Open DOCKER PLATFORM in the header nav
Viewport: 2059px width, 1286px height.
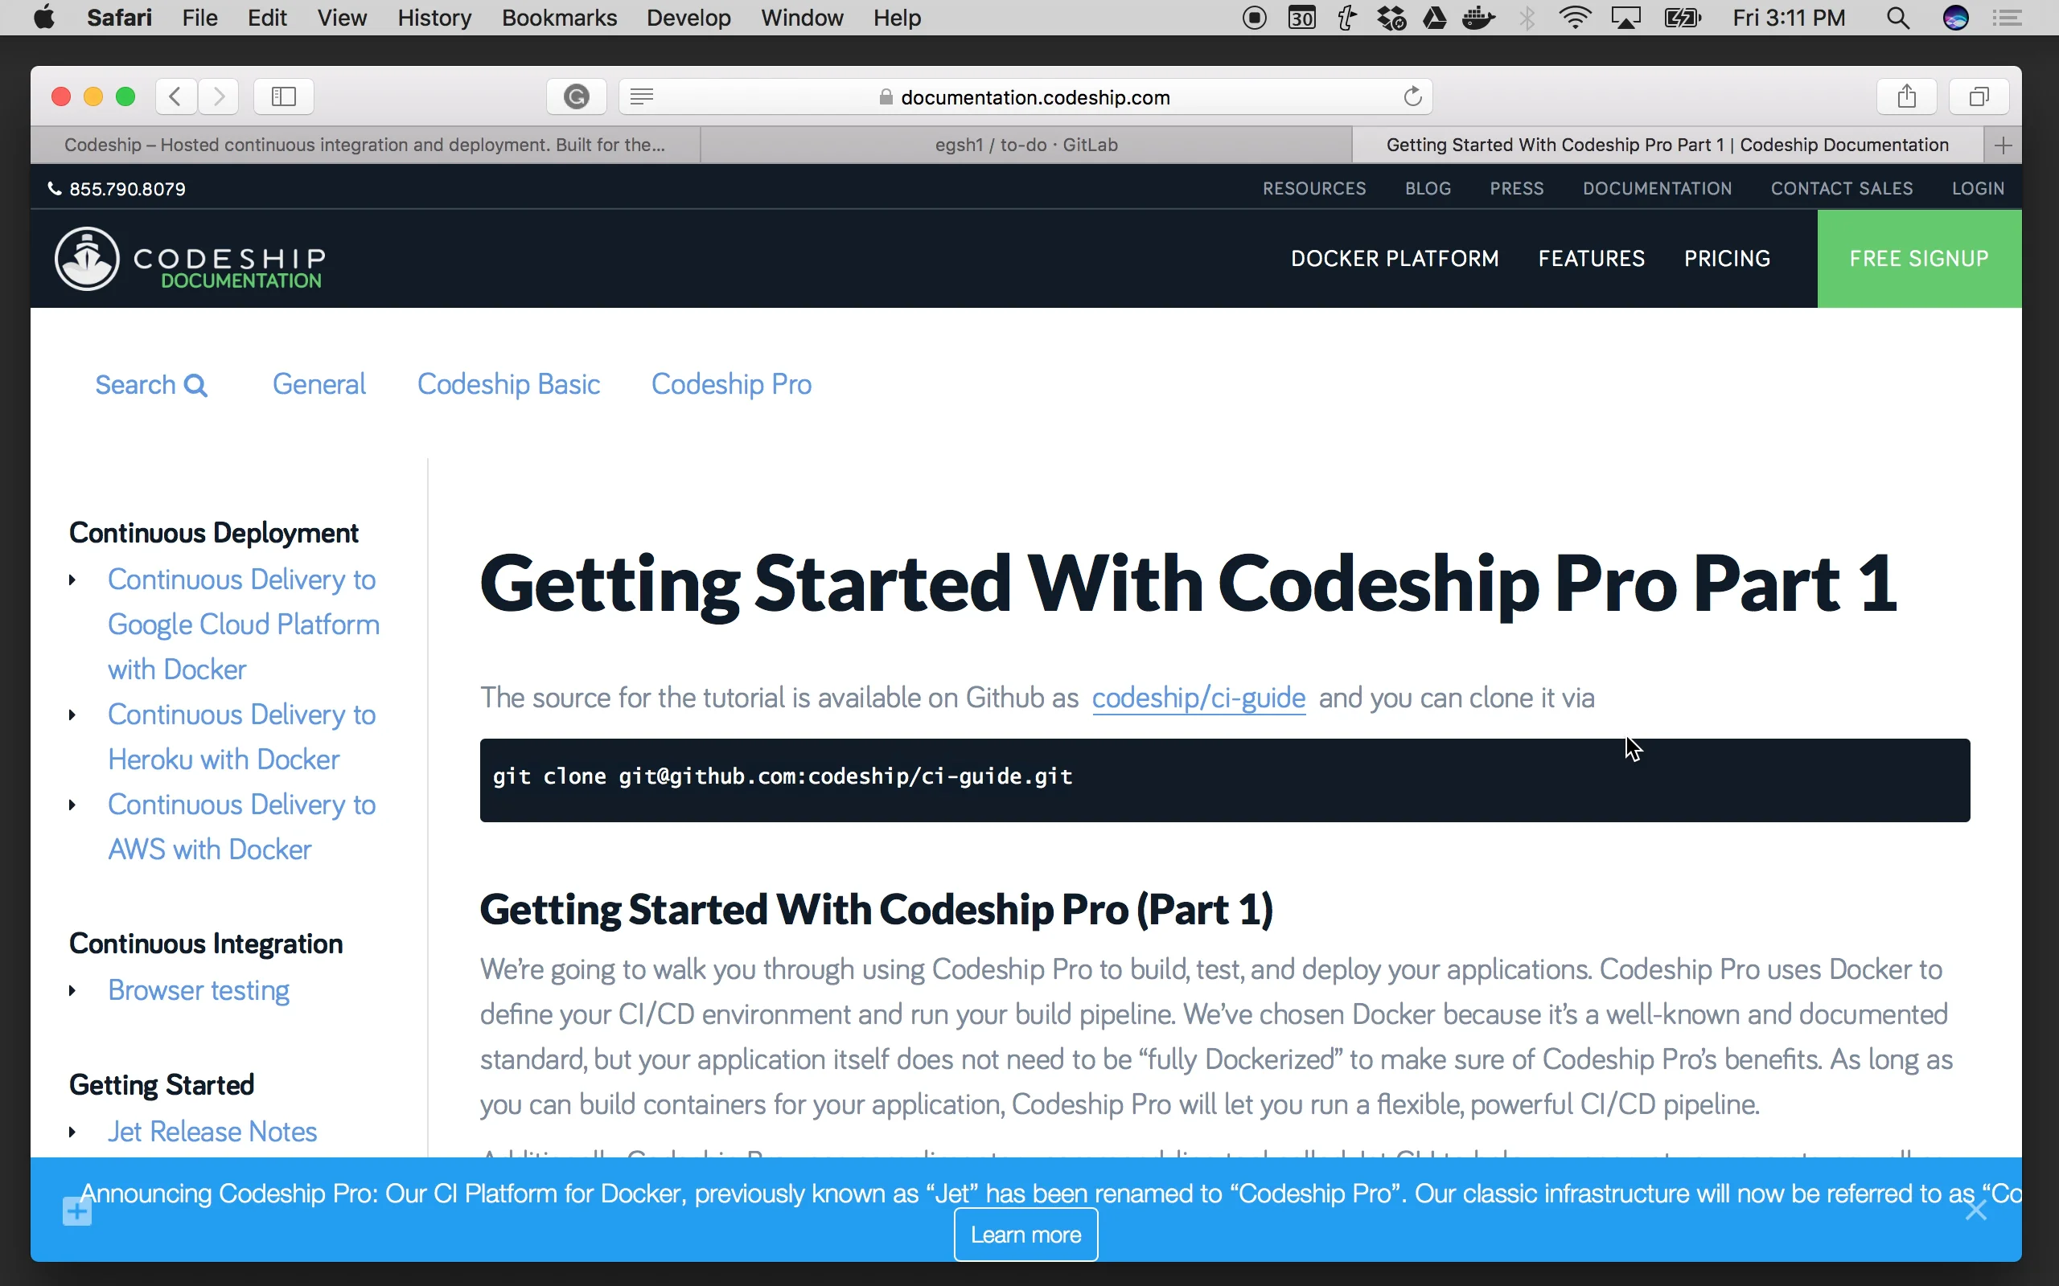(x=1395, y=259)
